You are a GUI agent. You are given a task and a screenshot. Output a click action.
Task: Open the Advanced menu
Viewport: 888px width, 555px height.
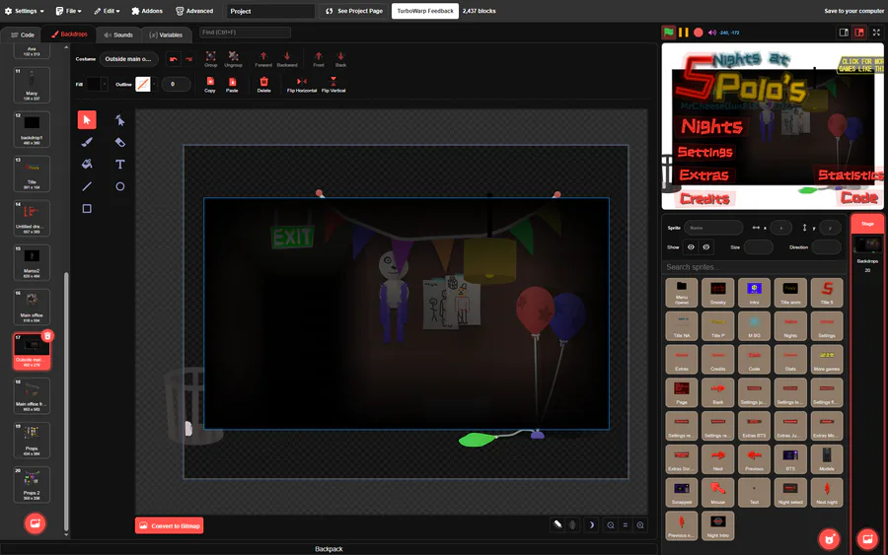pos(194,11)
